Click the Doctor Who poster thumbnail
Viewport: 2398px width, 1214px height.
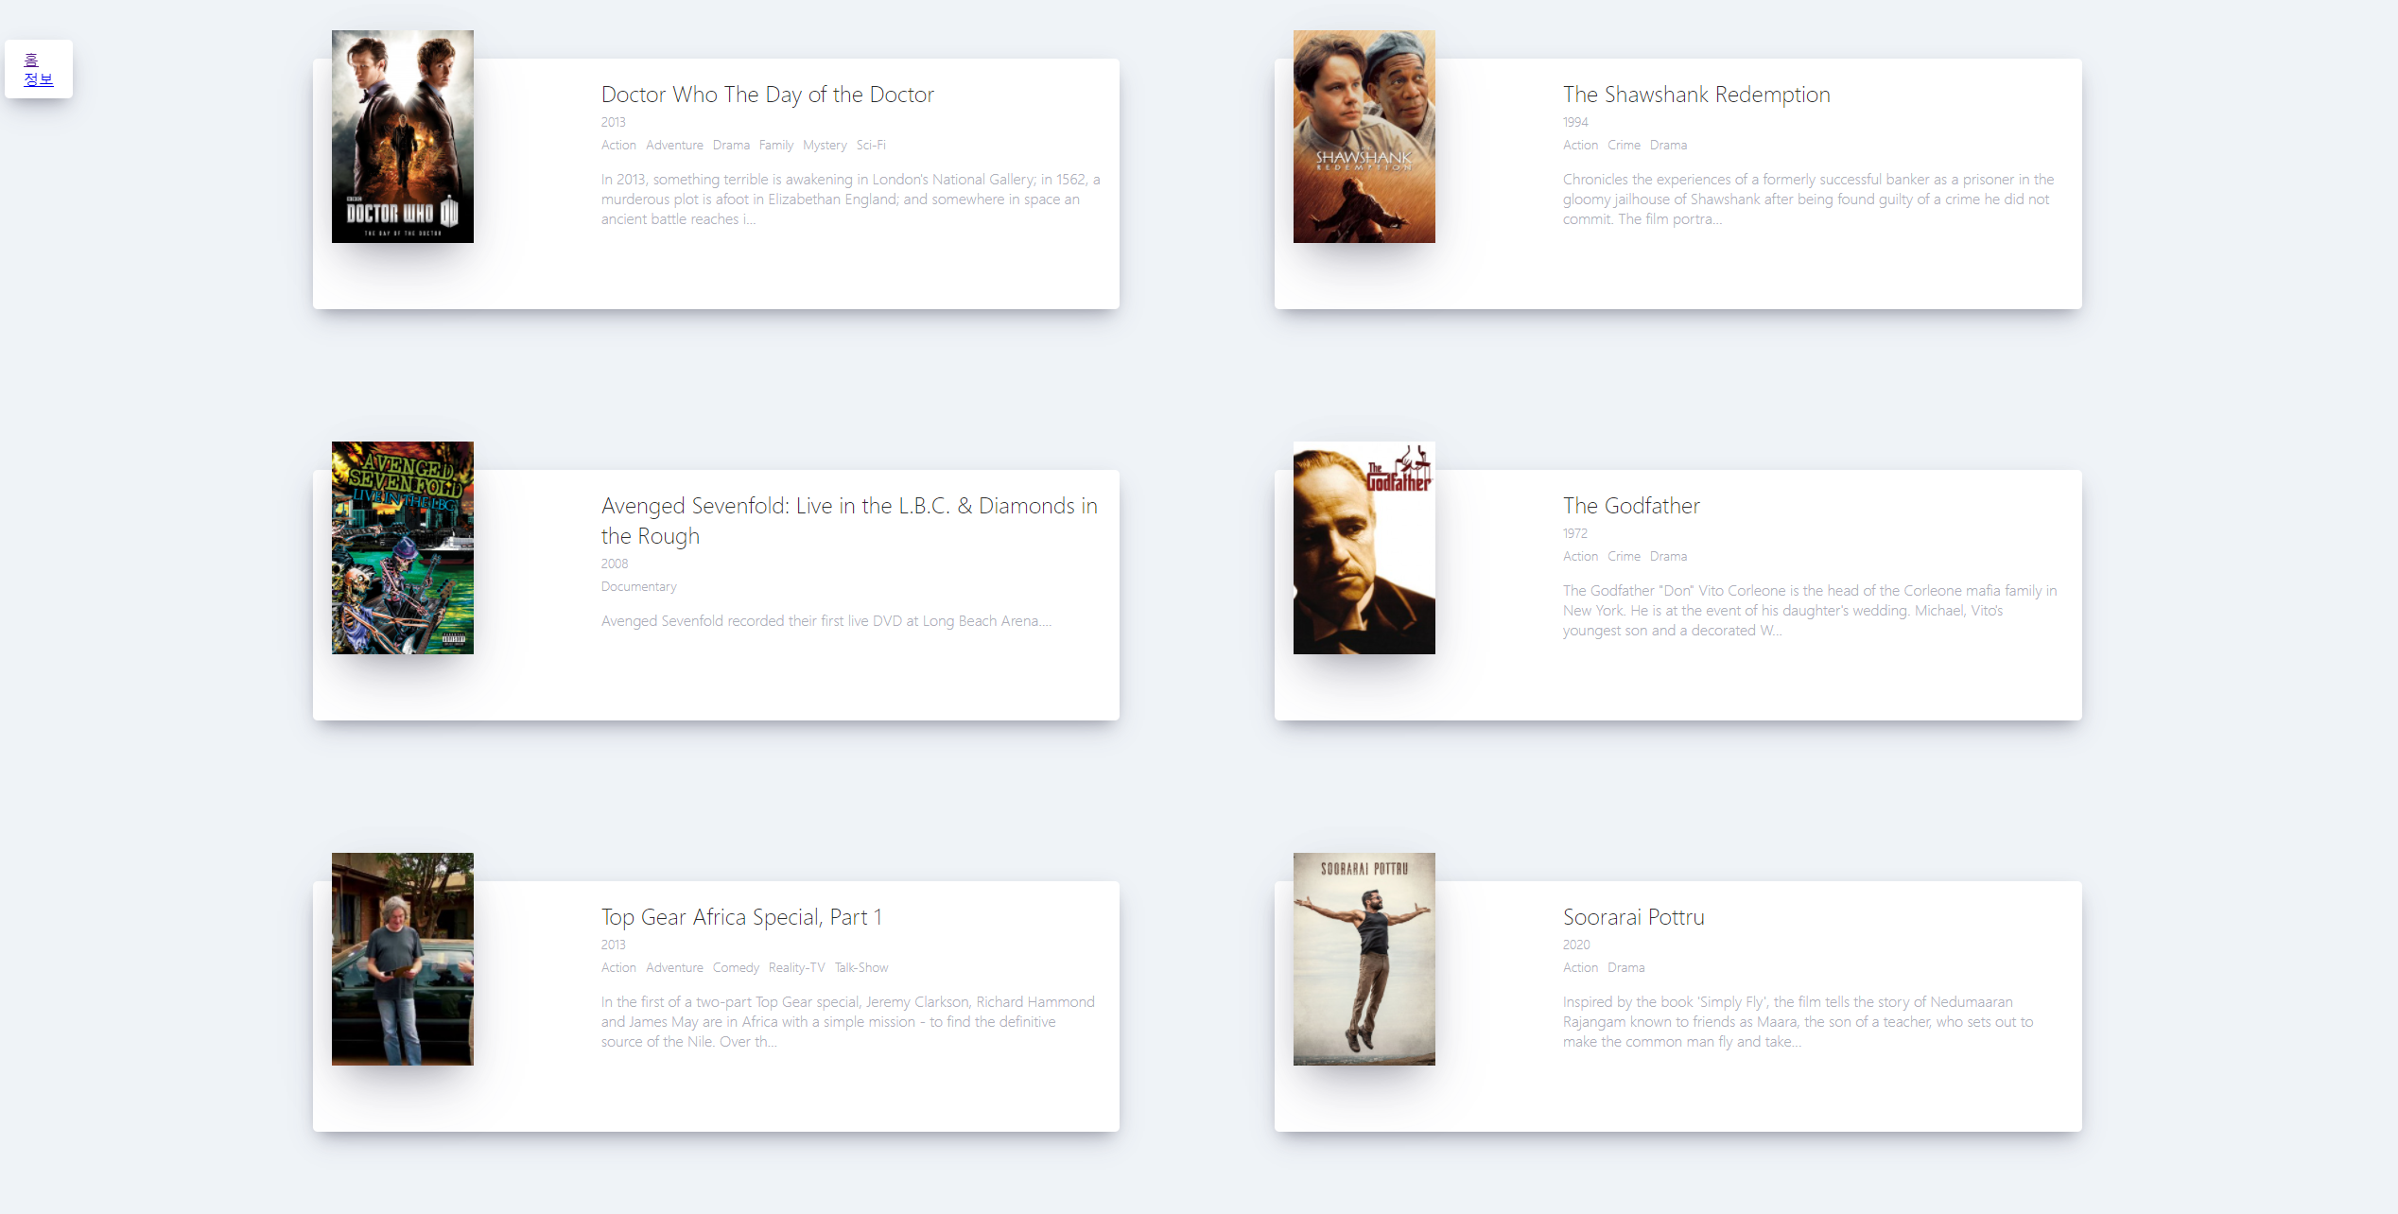[x=402, y=136]
